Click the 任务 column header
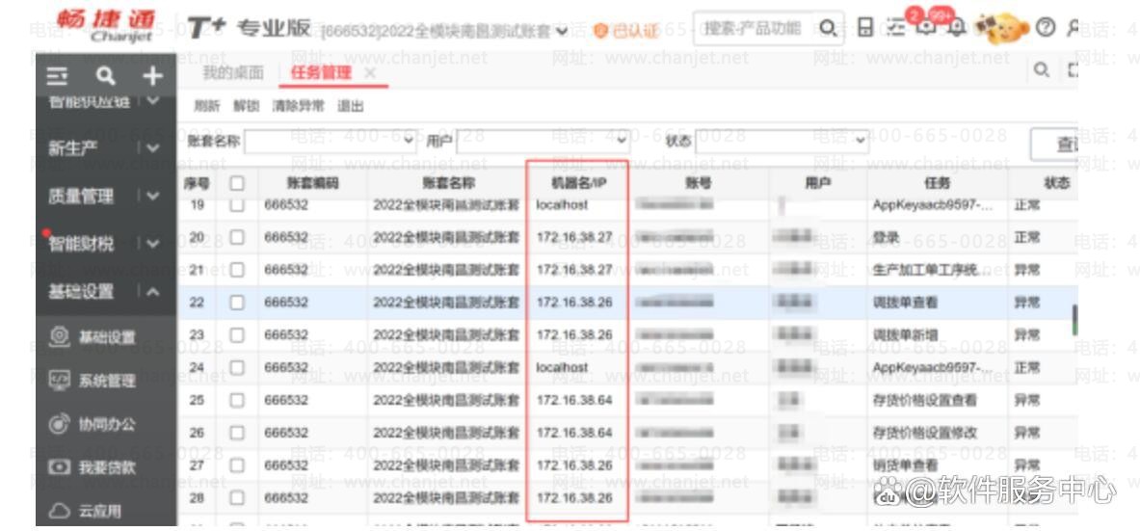The width and height of the screenshot is (1140, 531). tap(937, 183)
